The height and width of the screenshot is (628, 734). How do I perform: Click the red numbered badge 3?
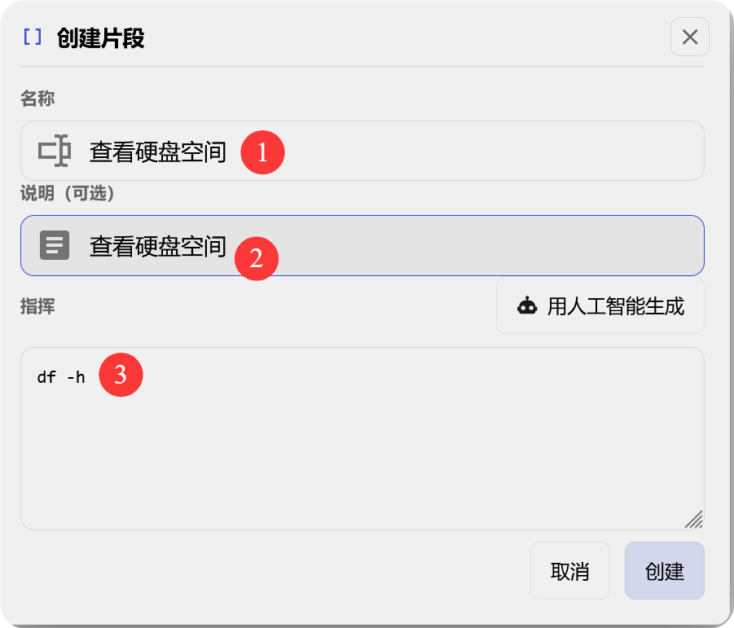121,375
